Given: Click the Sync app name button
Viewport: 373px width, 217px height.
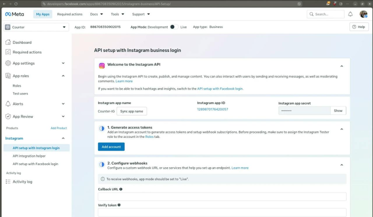Looking at the screenshot, I should 132,111.
